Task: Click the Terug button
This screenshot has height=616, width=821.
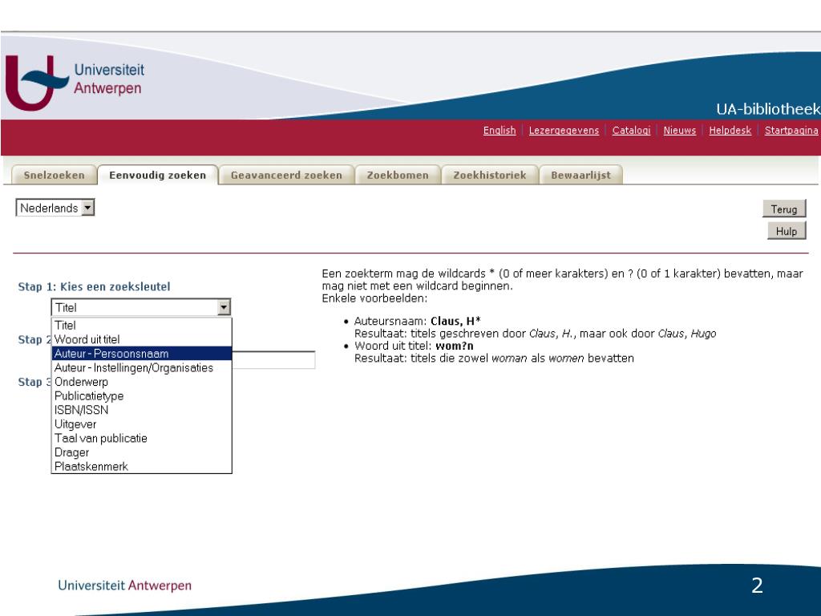Action: click(784, 209)
